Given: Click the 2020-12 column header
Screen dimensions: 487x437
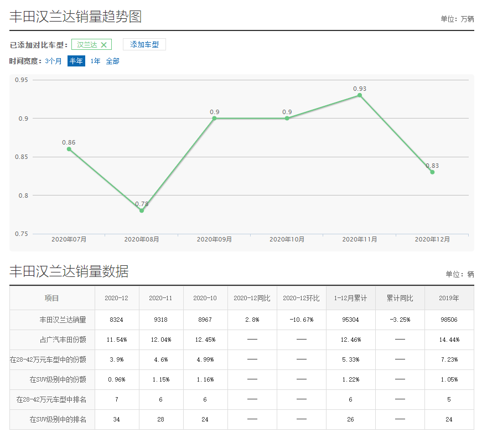Looking at the screenshot, I should [x=117, y=298].
